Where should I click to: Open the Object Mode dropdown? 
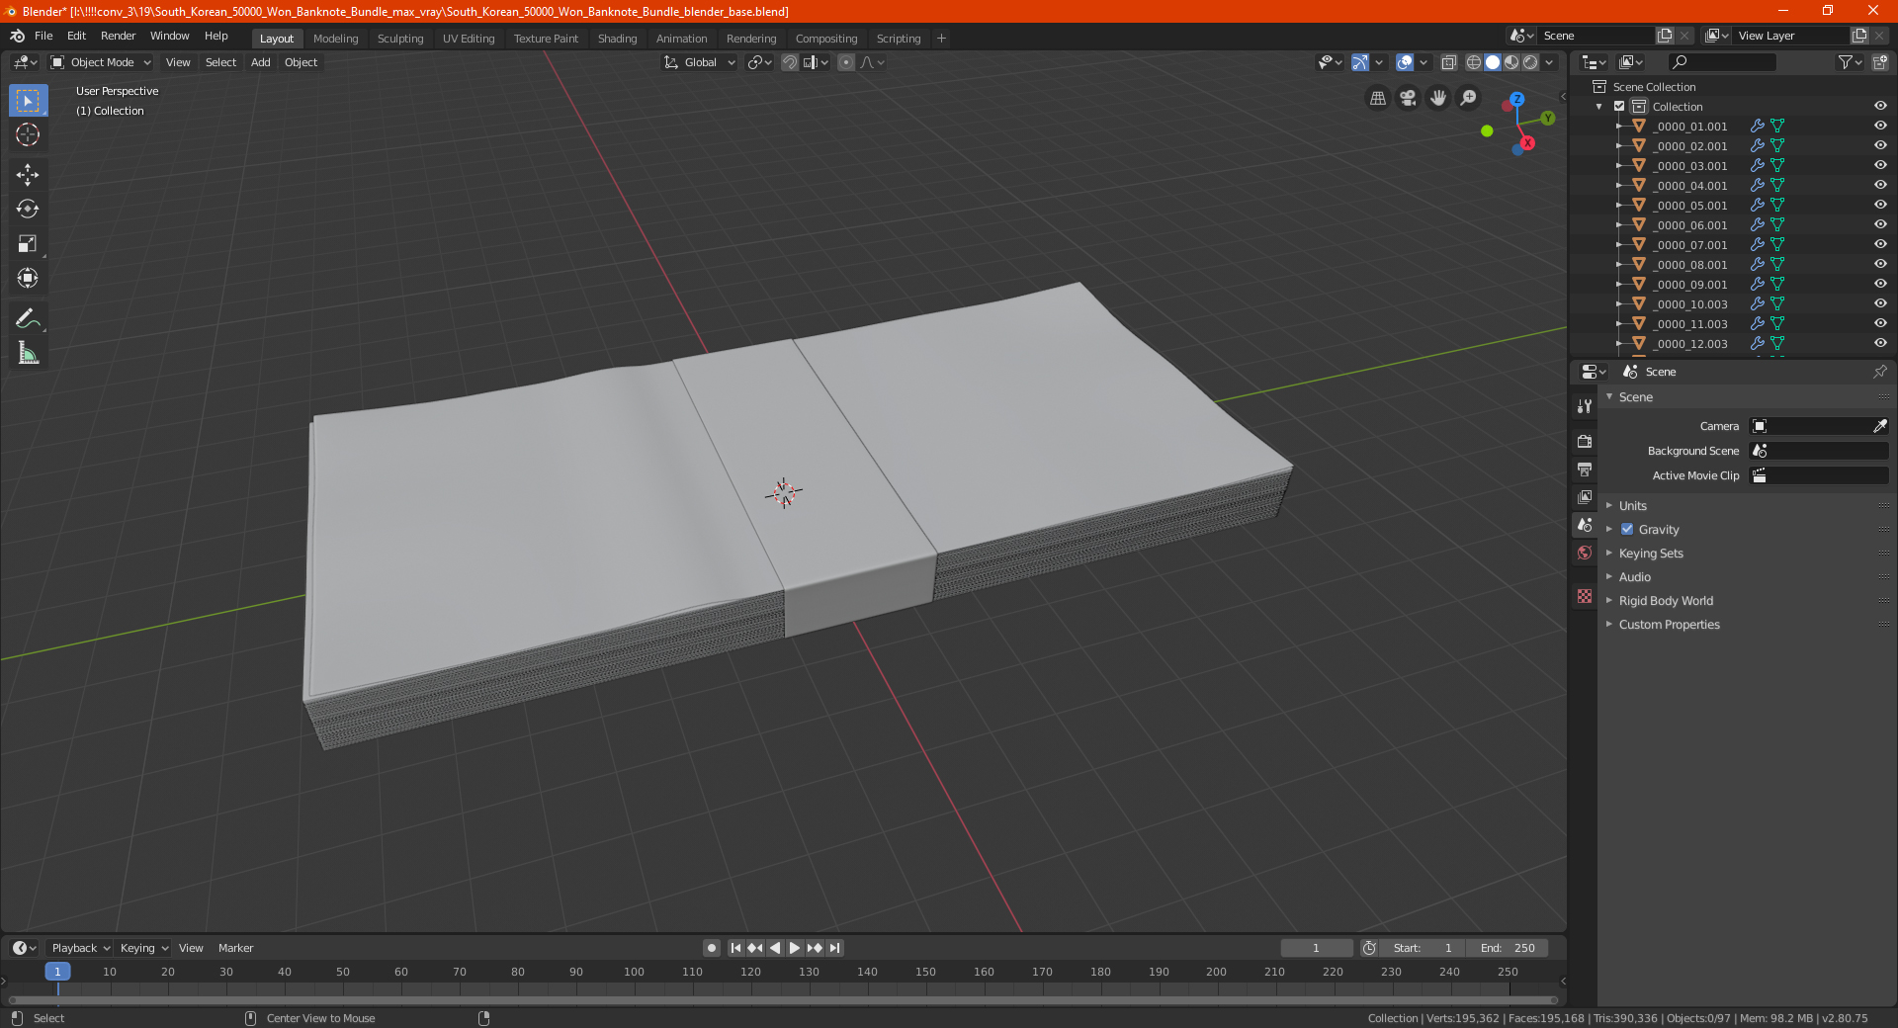pyautogui.click(x=101, y=62)
